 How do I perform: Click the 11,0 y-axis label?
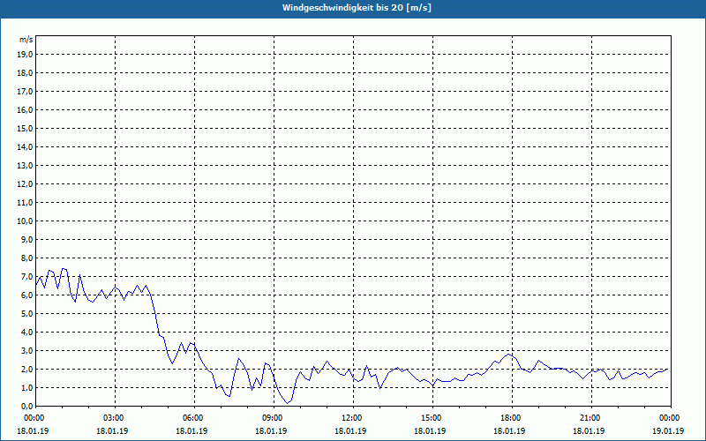point(25,203)
